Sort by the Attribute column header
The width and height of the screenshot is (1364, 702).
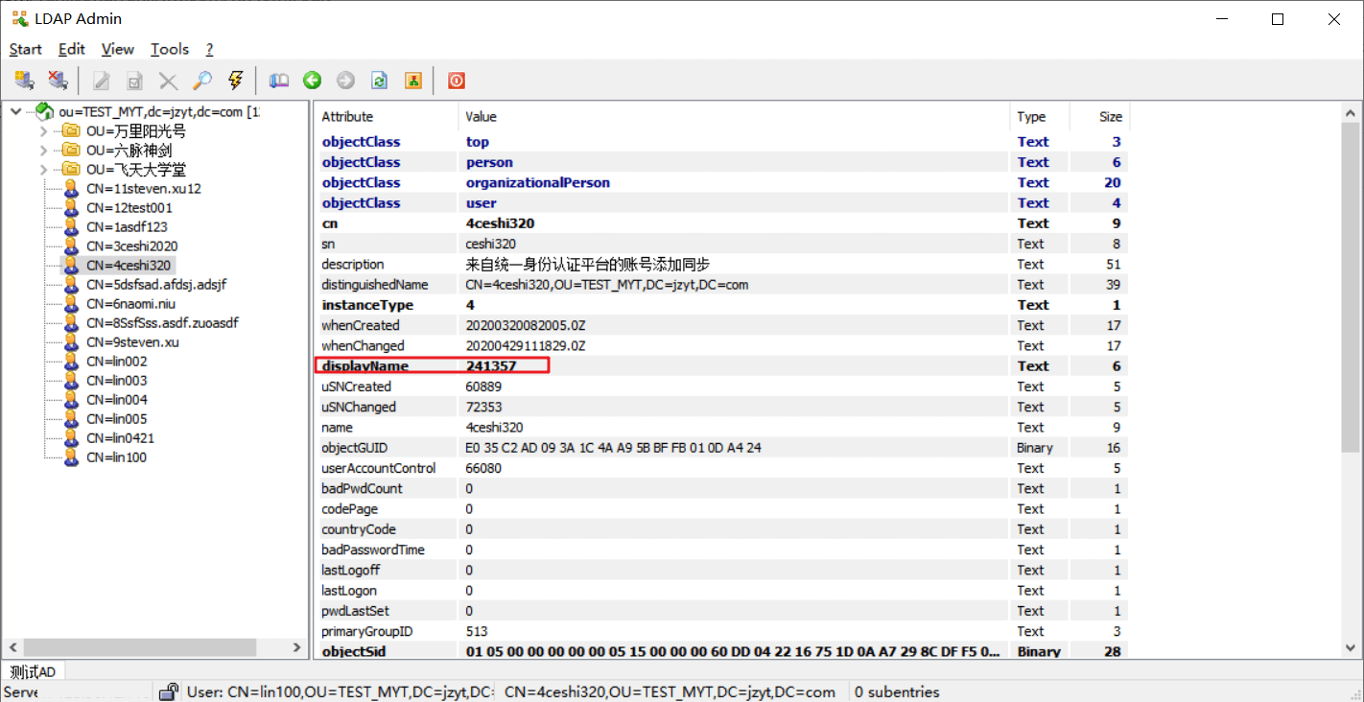coord(347,117)
